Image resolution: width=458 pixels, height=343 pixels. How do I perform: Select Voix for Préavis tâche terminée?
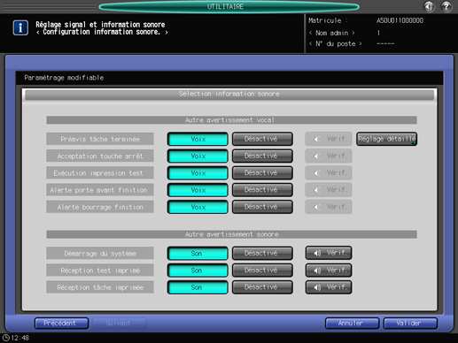[198, 139]
